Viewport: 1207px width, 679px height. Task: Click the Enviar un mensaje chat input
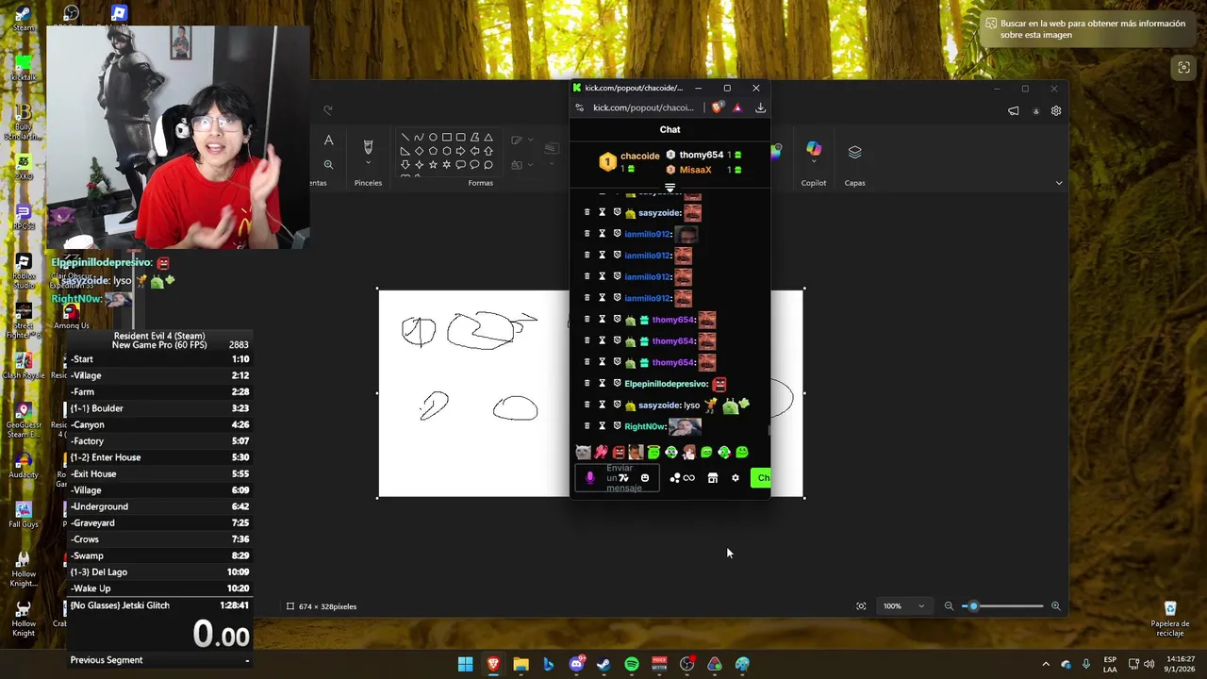[620, 478]
